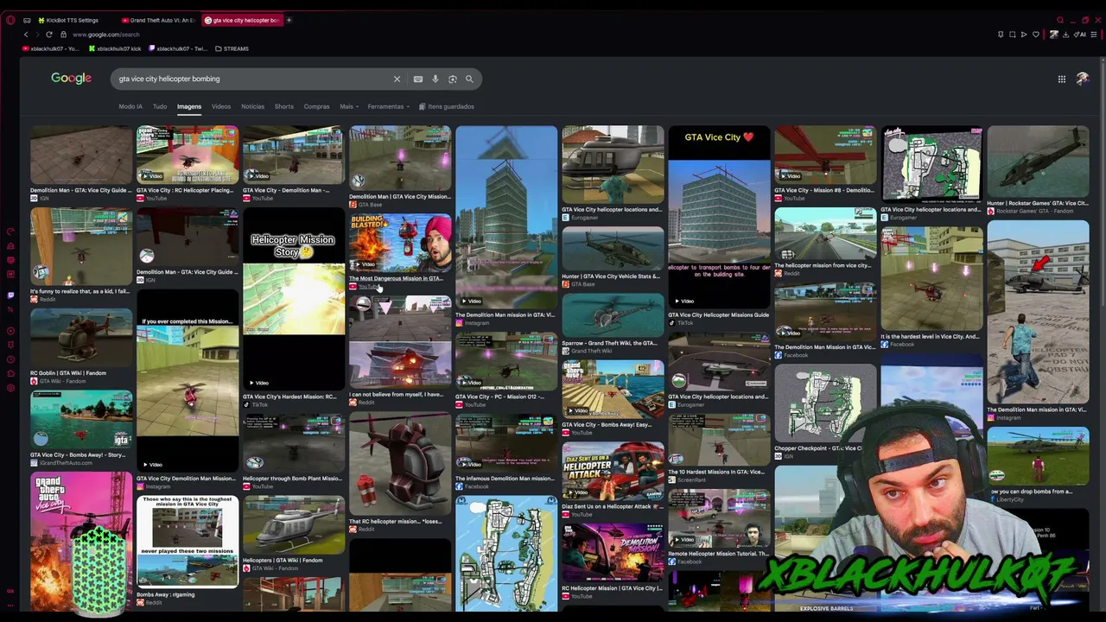Start voice search with the microphone

435,79
